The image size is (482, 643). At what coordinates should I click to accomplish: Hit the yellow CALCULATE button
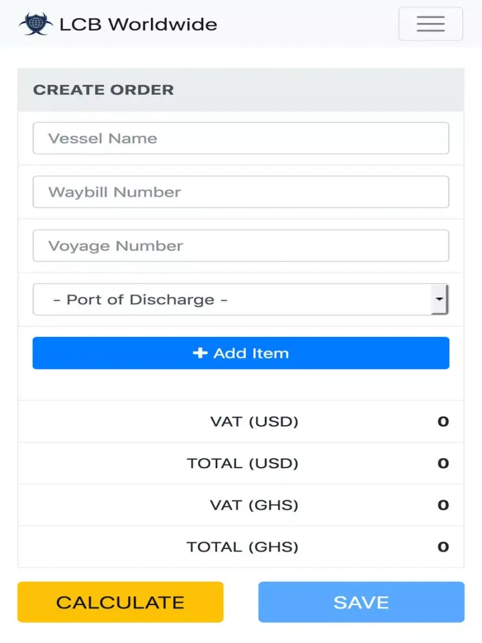tap(121, 602)
